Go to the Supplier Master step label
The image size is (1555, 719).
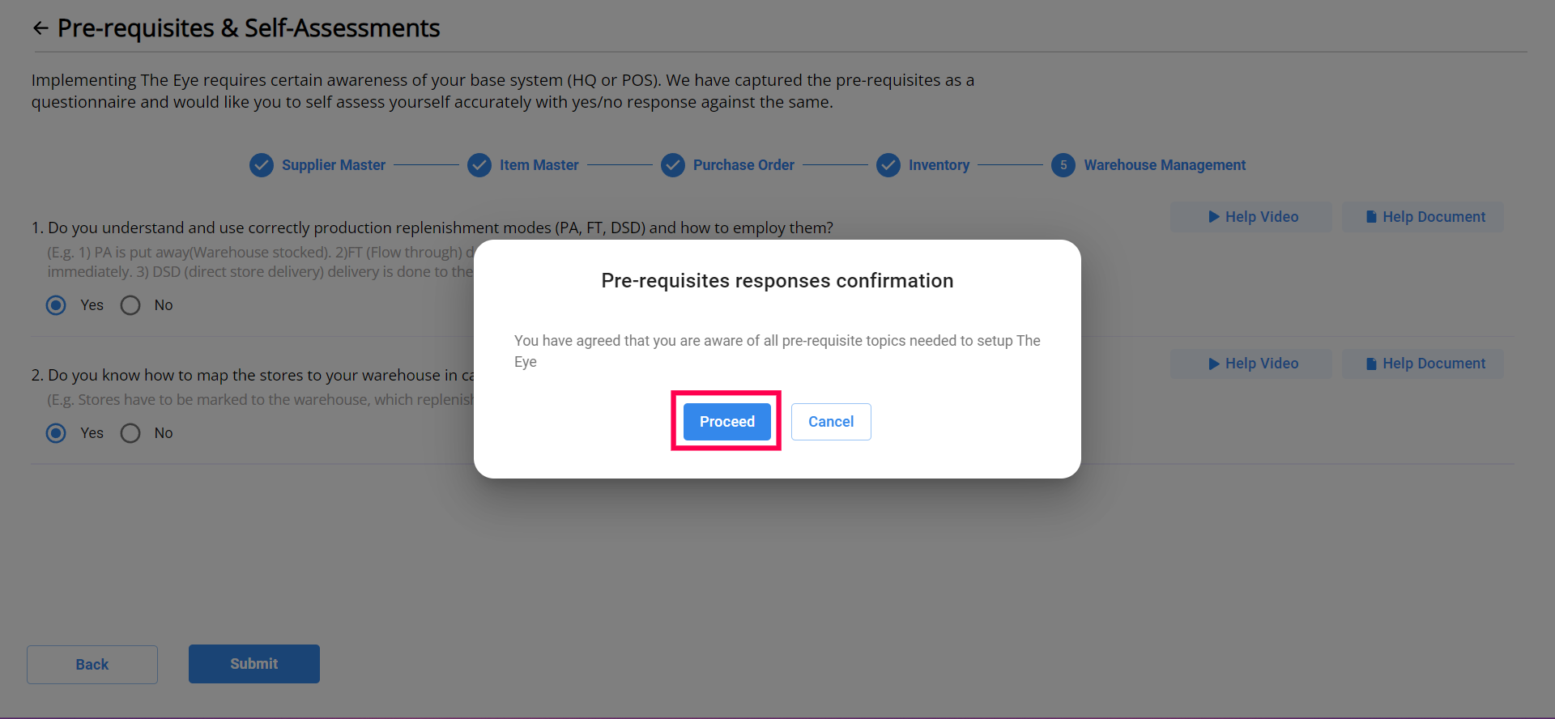pos(334,165)
